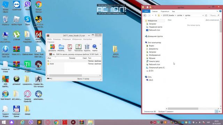Open the Daemon Tools Lite lightning shortcut
This screenshot has width=223, height=125.
tap(6, 52)
